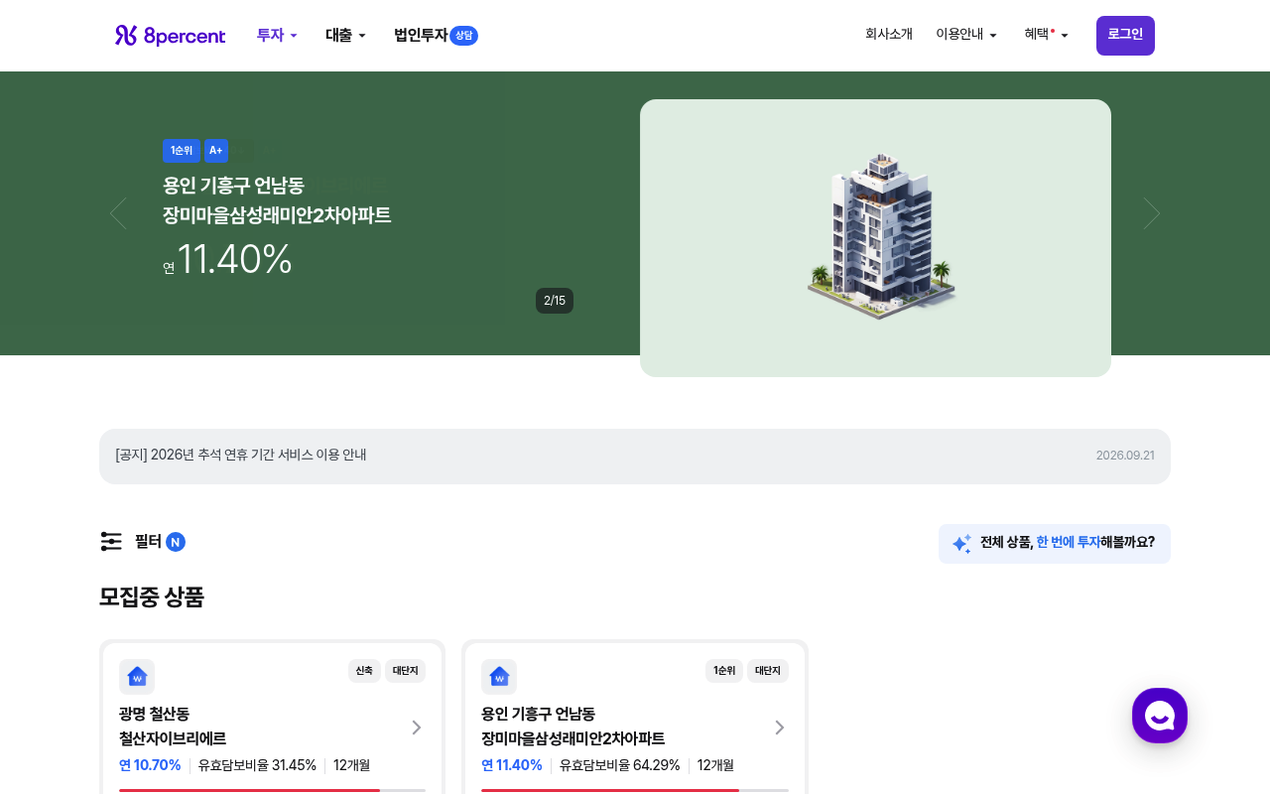Screen dimensions: 1270x794
Task: Click the 연 10.70% rate text
Action: pyautogui.click(x=150, y=765)
